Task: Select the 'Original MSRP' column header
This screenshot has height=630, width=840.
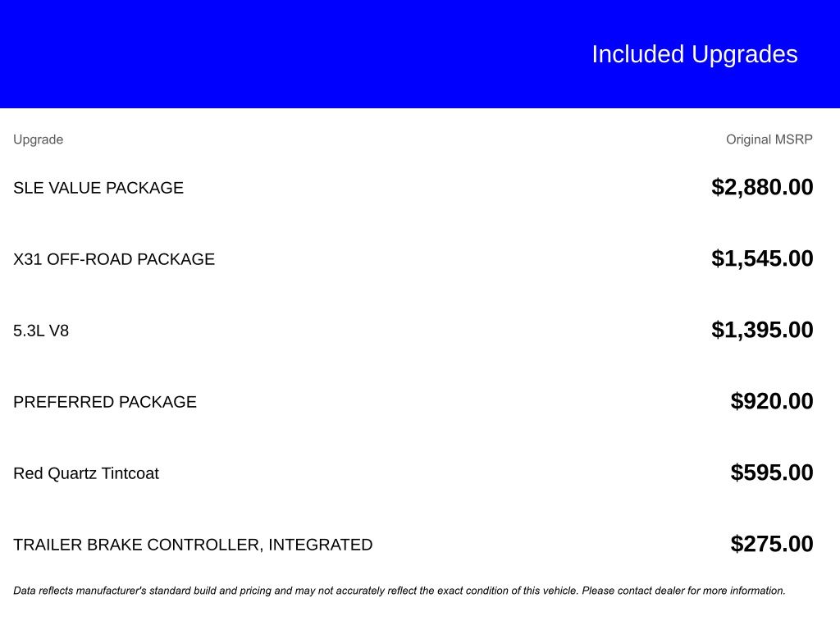Action: point(769,139)
